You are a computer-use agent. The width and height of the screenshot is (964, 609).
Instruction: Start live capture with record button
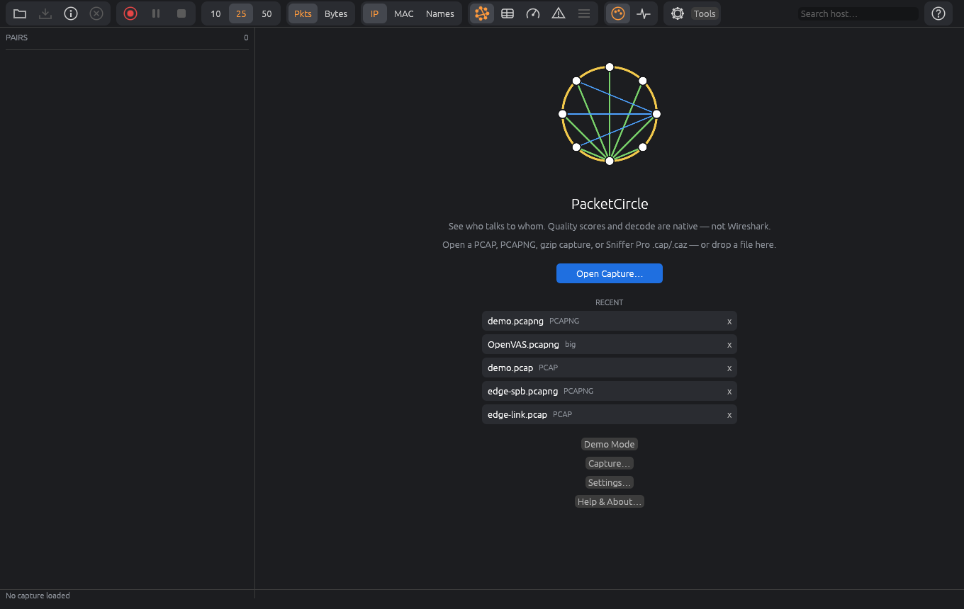click(130, 13)
